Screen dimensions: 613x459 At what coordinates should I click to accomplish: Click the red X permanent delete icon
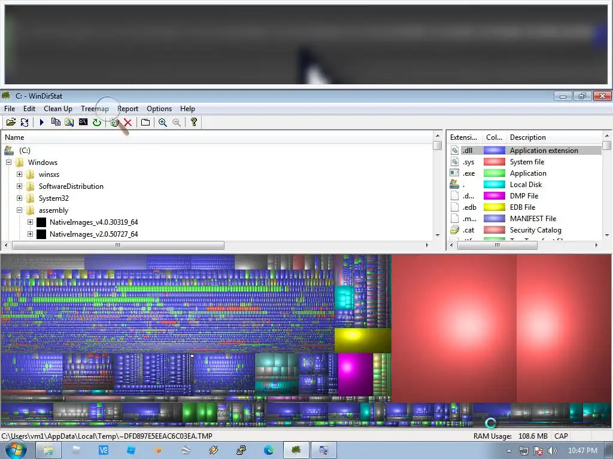128,123
